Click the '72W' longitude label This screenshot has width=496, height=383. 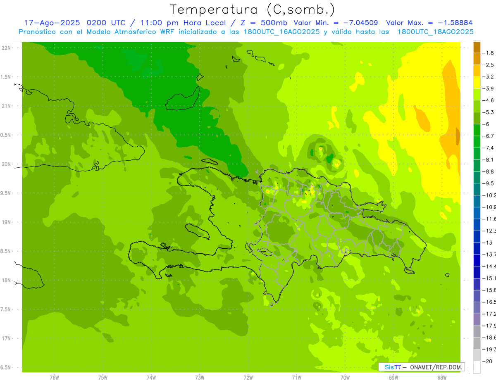coord(248,377)
